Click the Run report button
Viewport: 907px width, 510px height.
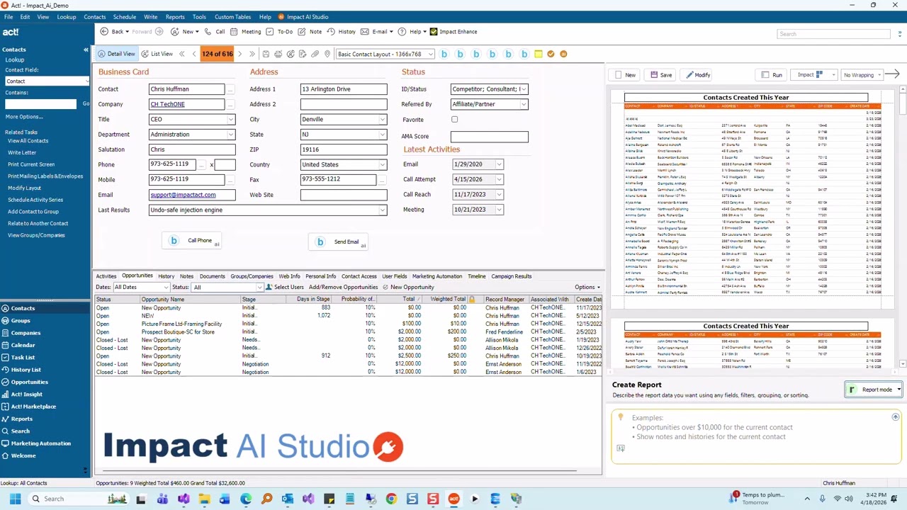[x=772, y=75]
